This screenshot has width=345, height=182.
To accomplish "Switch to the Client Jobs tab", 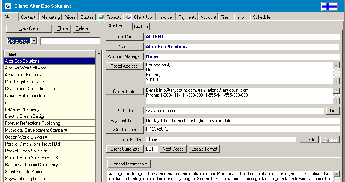I will pos(141,17).
